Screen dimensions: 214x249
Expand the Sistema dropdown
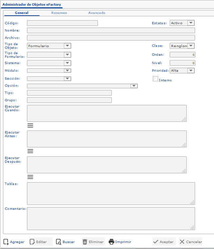coord(49,63)
